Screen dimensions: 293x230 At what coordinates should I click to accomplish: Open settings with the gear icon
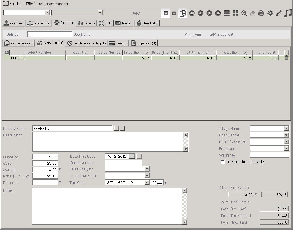click(270, 13)
